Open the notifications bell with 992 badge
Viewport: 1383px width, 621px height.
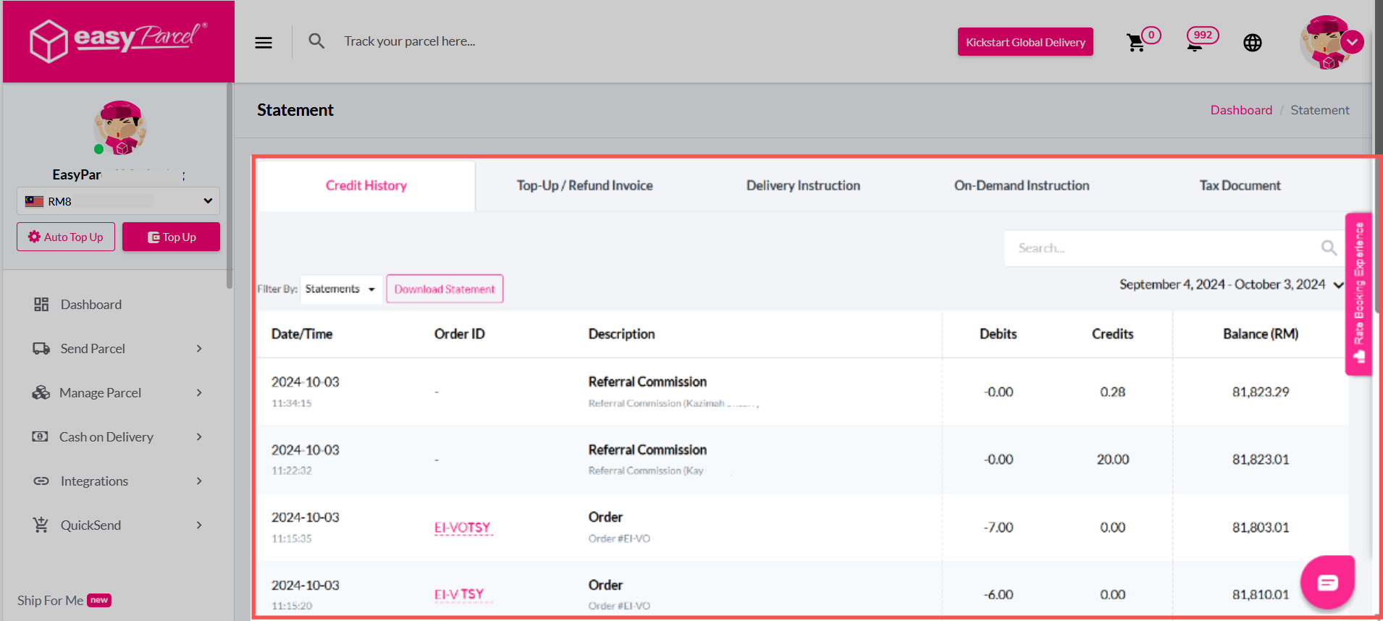(x=1195, y=42)
